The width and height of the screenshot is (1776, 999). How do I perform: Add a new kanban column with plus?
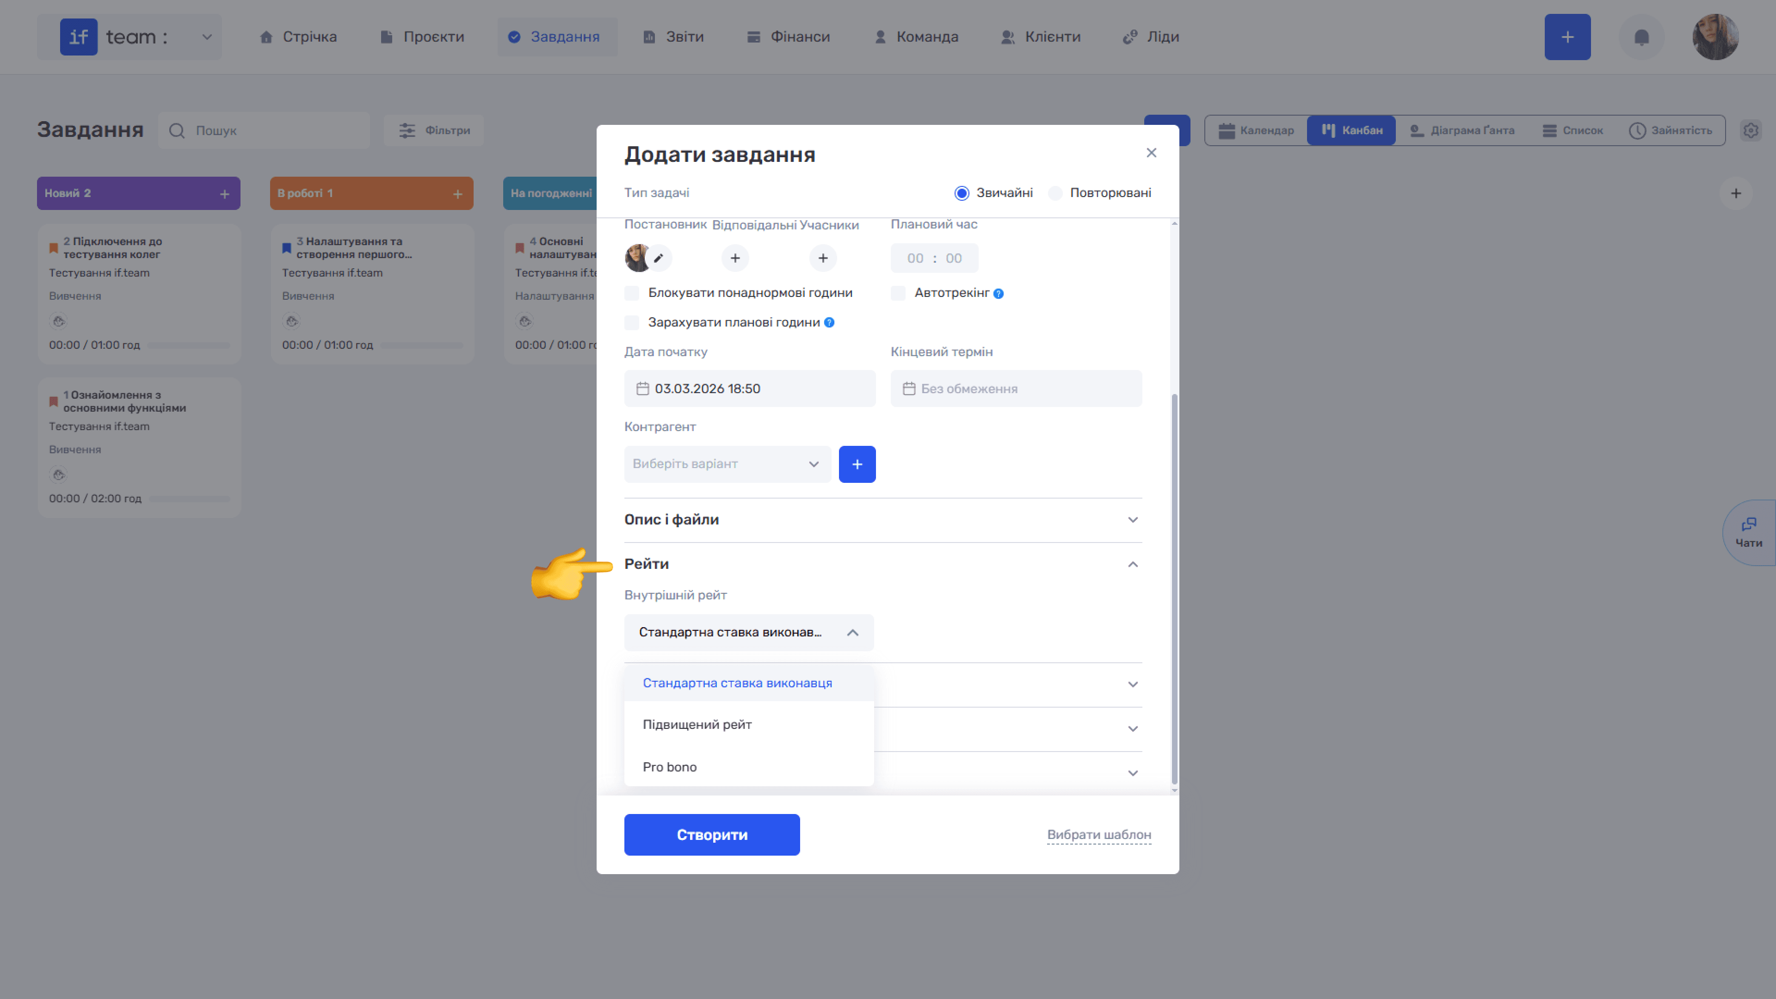pyautogui.click(x=1736, y=194)
